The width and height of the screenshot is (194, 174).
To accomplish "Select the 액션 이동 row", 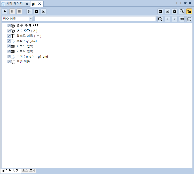I will 23,62.
